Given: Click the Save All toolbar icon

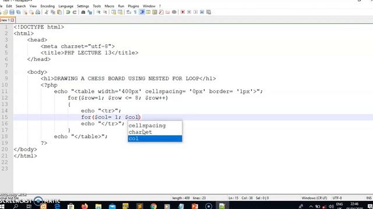Looking at the screenshot, I should (x=18, y=12).
